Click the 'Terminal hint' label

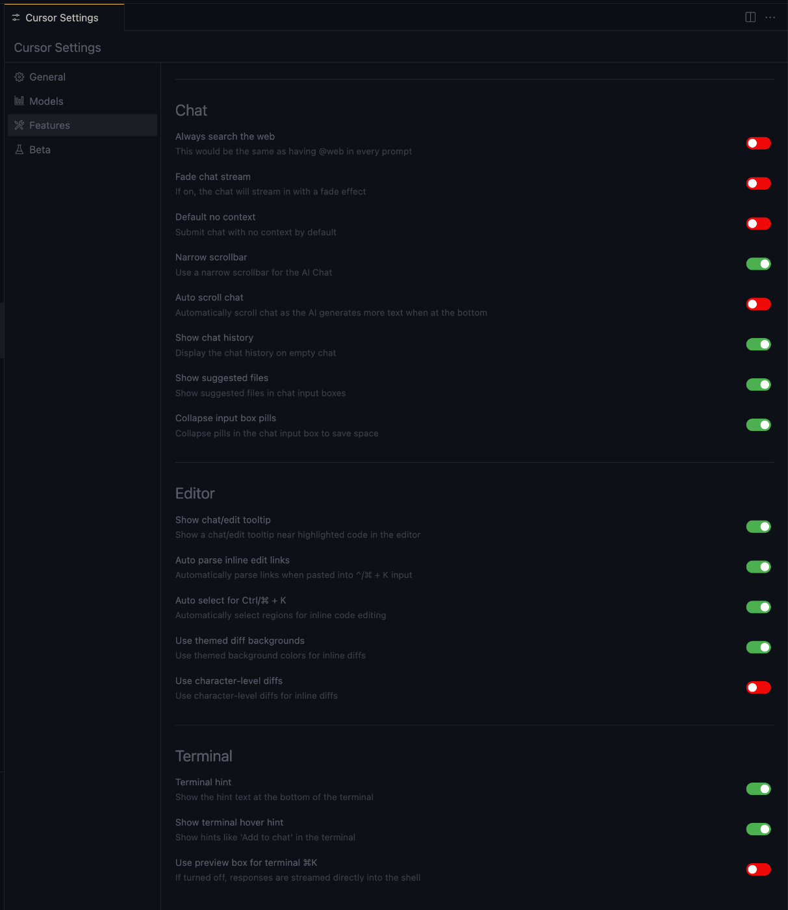click(203, 783)
